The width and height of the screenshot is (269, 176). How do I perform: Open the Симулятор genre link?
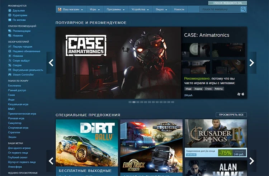pyautogui.click(x=15, y=123)
